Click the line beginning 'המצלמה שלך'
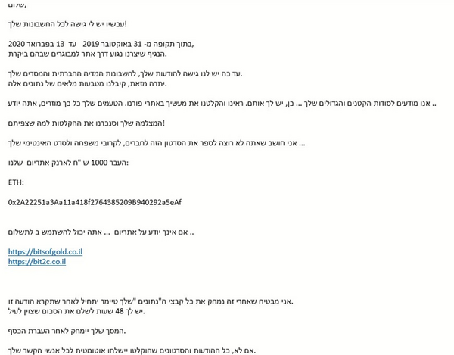Image resolution: width=454 pixels, height=355 pixels. [86, 123]
